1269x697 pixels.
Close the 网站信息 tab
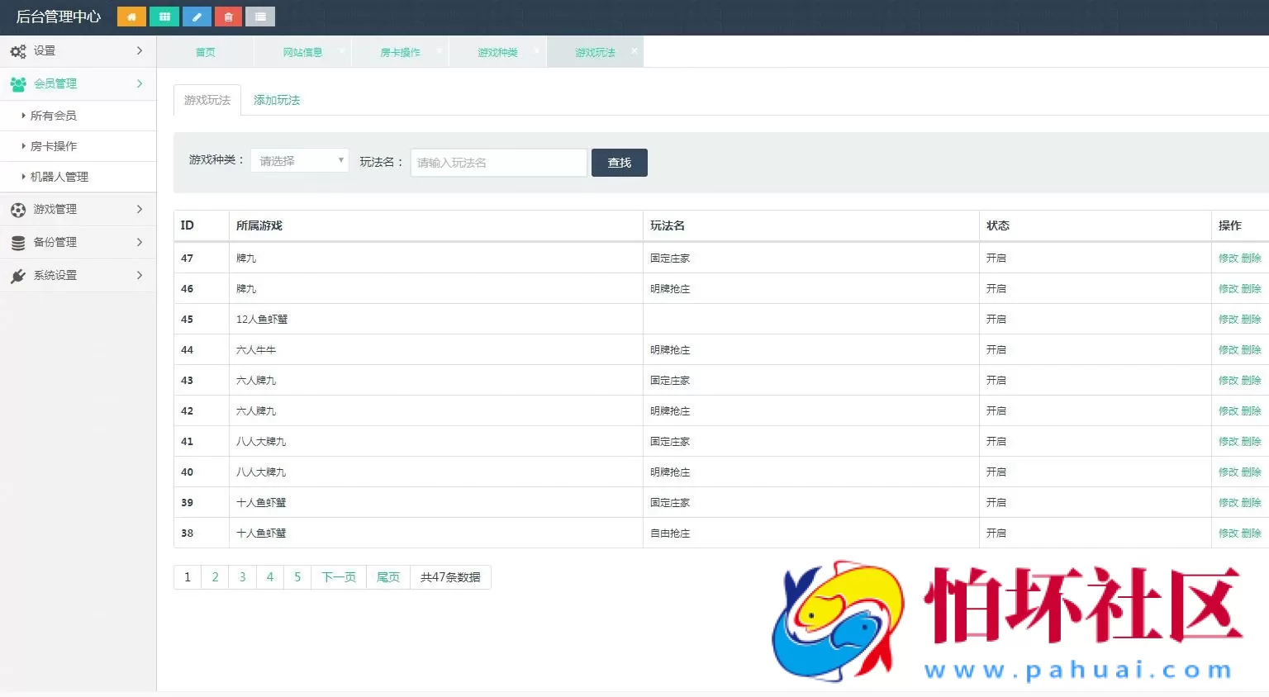[341, 51]
